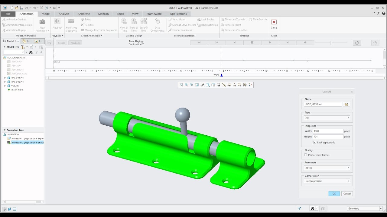Image resolution: width=387 pixels, height=217 pixels.
Task: Open the Compression dropdown showing Uncompressed
Action: [x=348, y=181]
